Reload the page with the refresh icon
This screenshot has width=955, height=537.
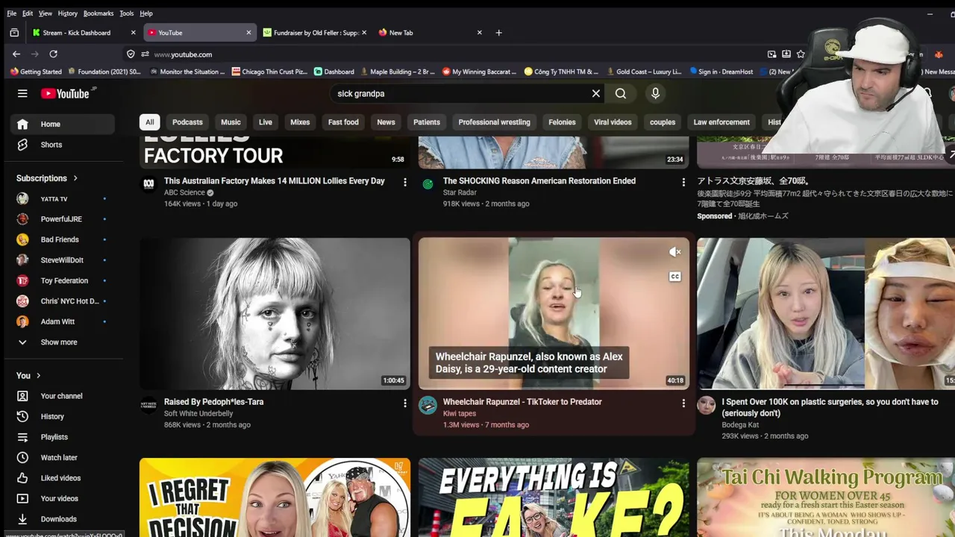tap(53, 54)
